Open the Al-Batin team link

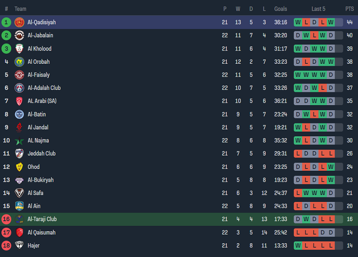37,114
